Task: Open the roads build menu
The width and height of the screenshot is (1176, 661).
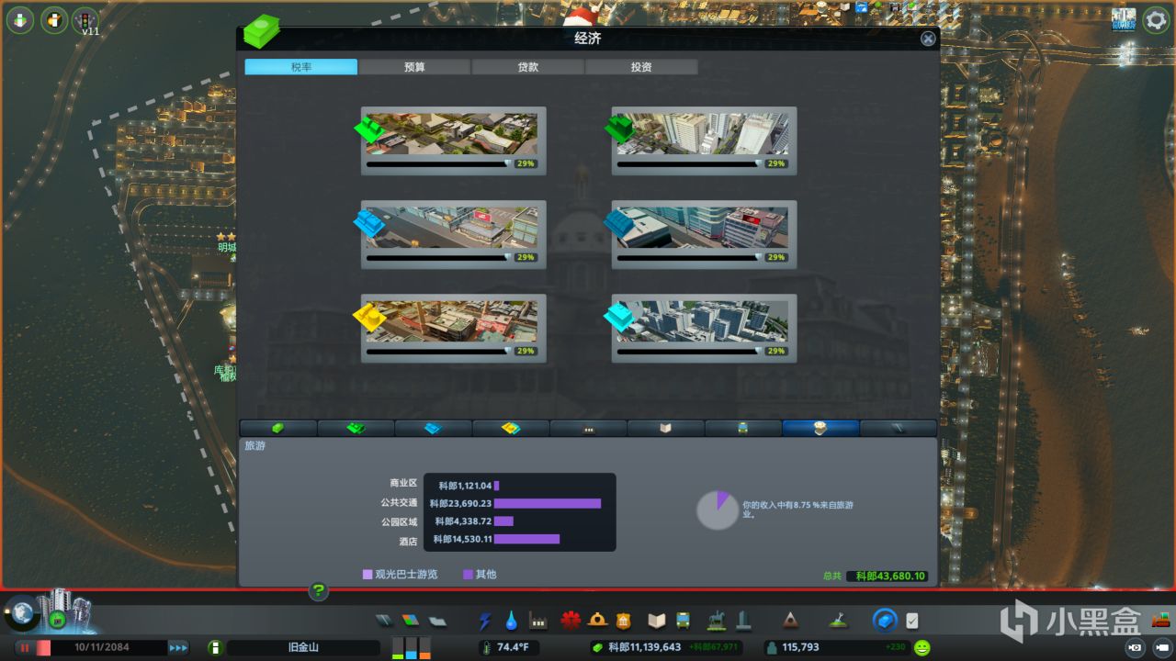Action: click(385, 622)
